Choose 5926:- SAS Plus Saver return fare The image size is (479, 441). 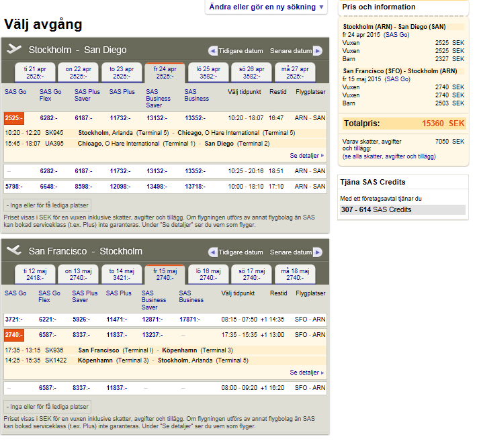81,320
